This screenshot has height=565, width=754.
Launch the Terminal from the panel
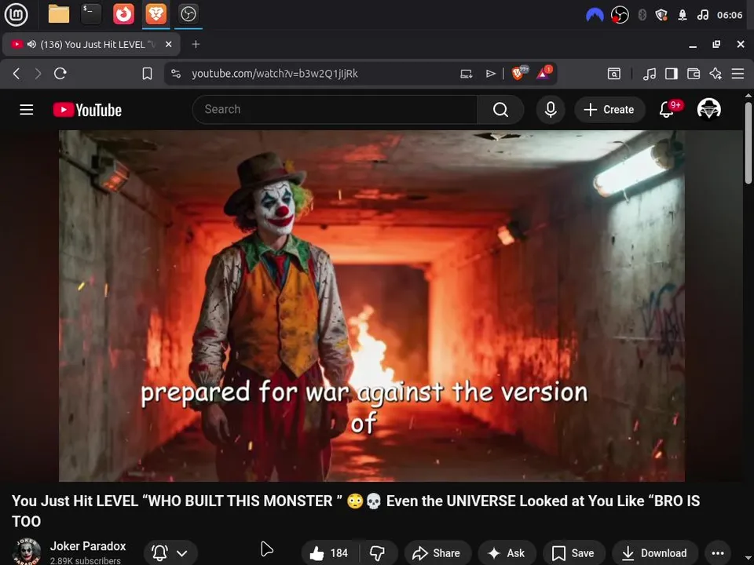(91, 14)
